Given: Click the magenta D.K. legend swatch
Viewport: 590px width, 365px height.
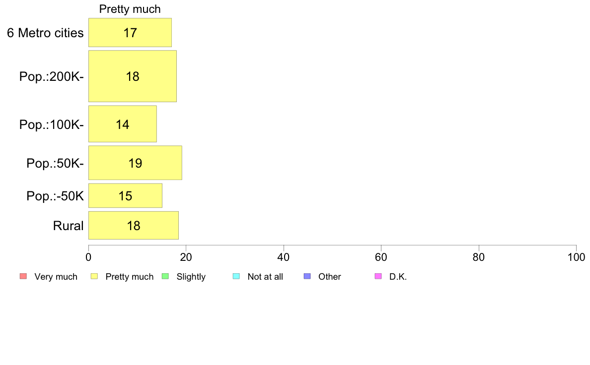Looking at the screenshot, I should (378, 276).
